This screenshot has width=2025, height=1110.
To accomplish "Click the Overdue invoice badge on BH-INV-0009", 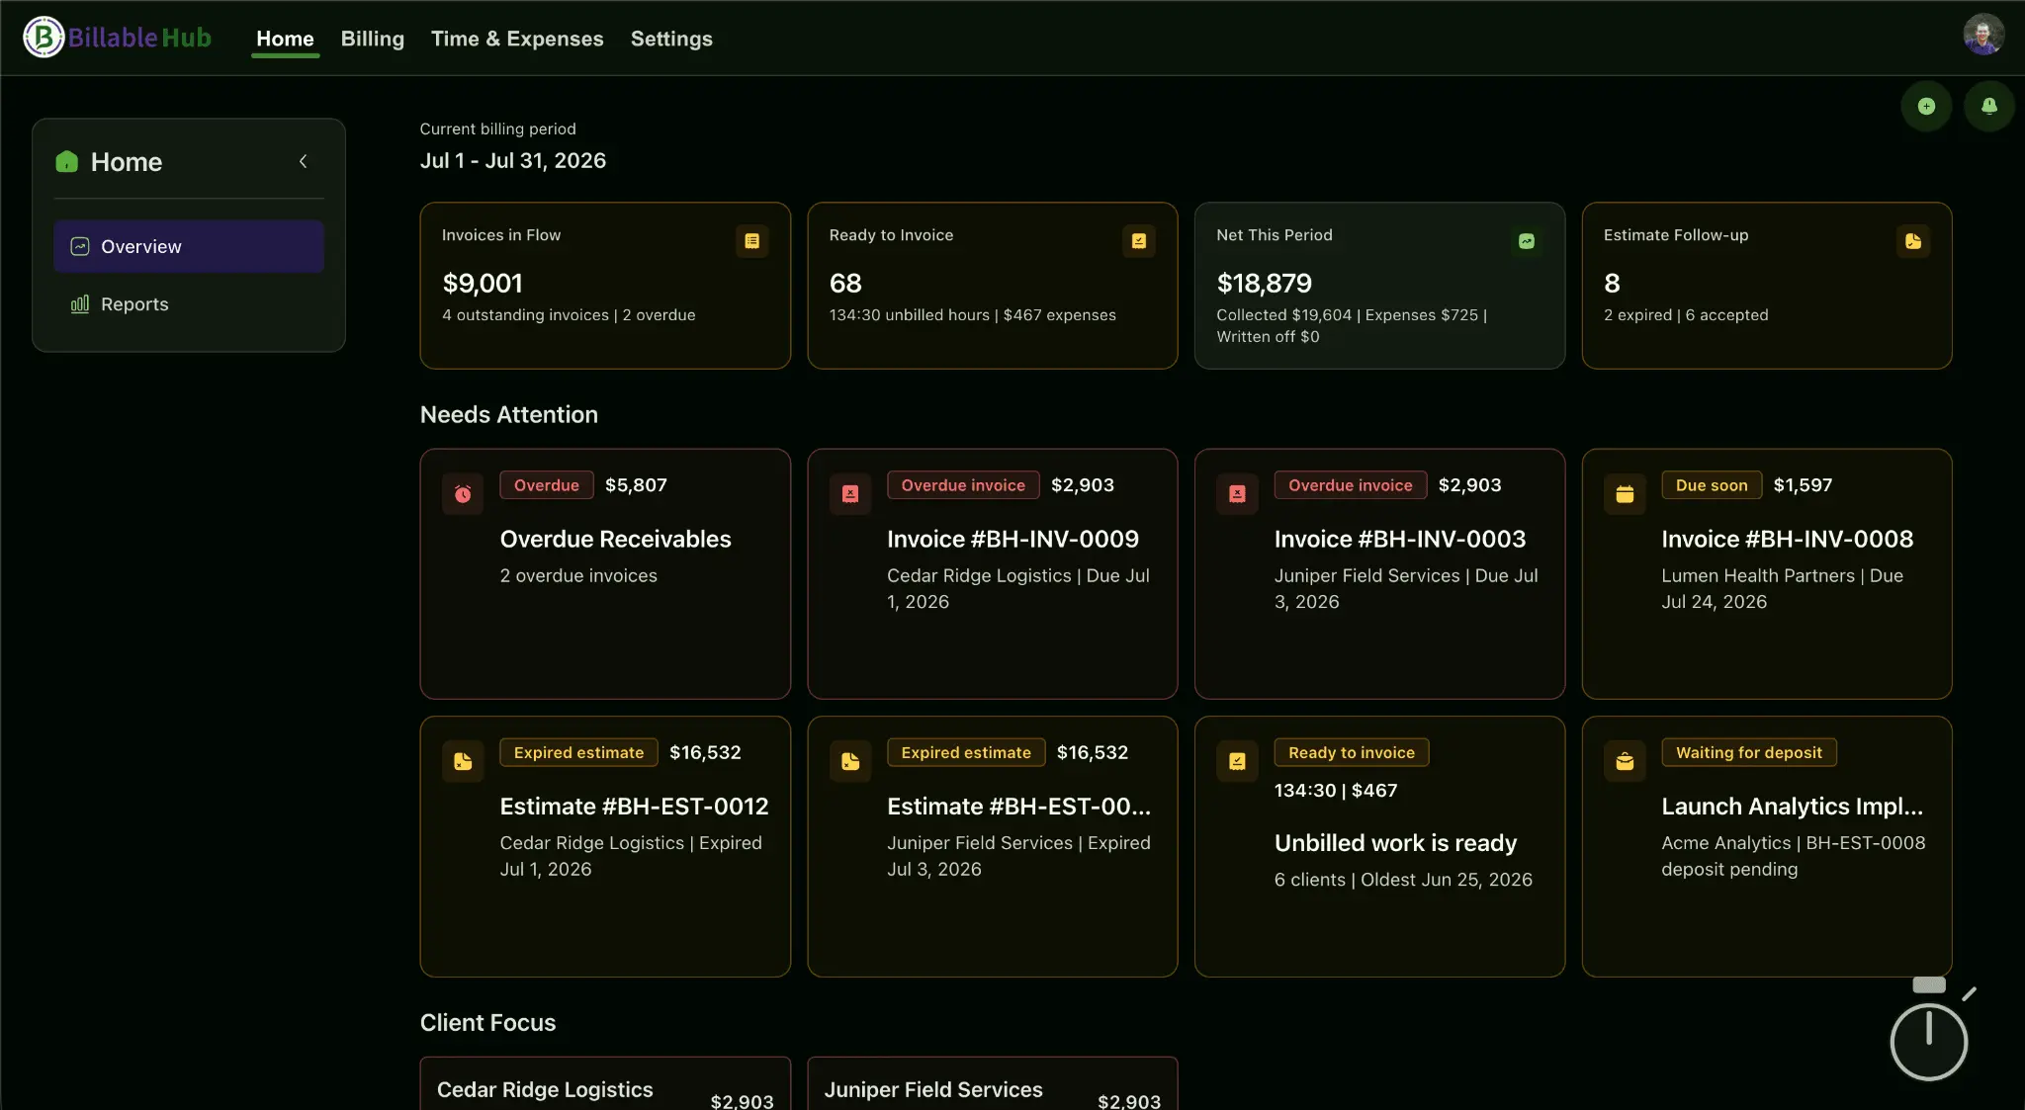I will click(x=963, y=485).
